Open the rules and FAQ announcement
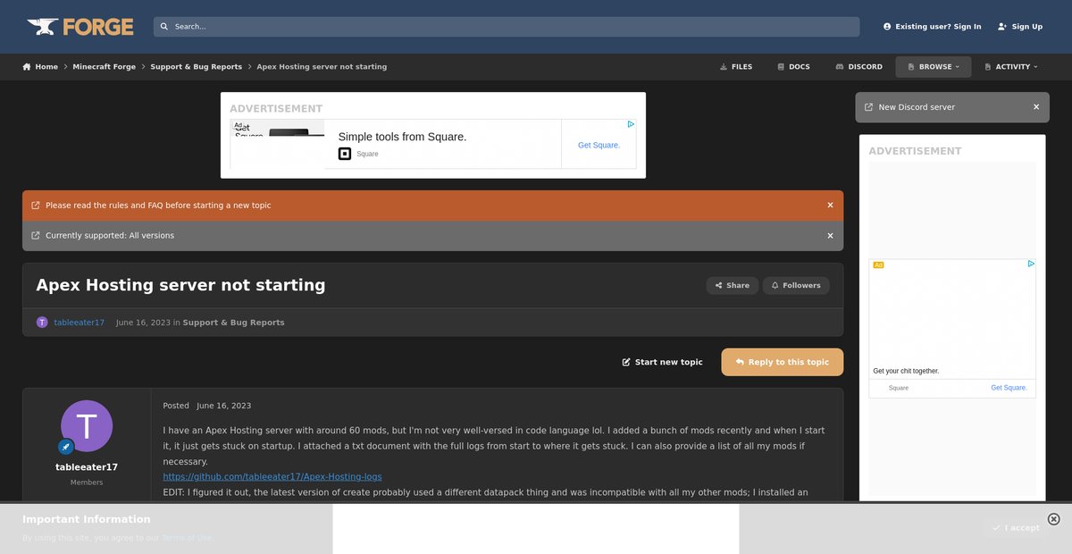 point(158,206)
